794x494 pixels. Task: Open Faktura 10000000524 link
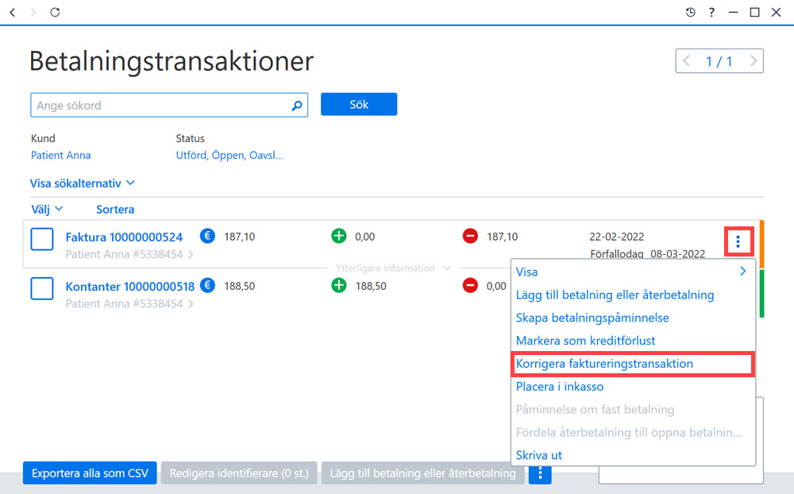pyautogui.click(x=124, y=237)
